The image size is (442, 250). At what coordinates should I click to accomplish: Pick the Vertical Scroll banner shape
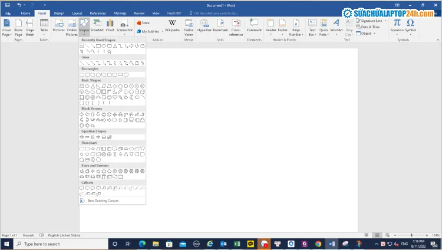click(104, 177)
